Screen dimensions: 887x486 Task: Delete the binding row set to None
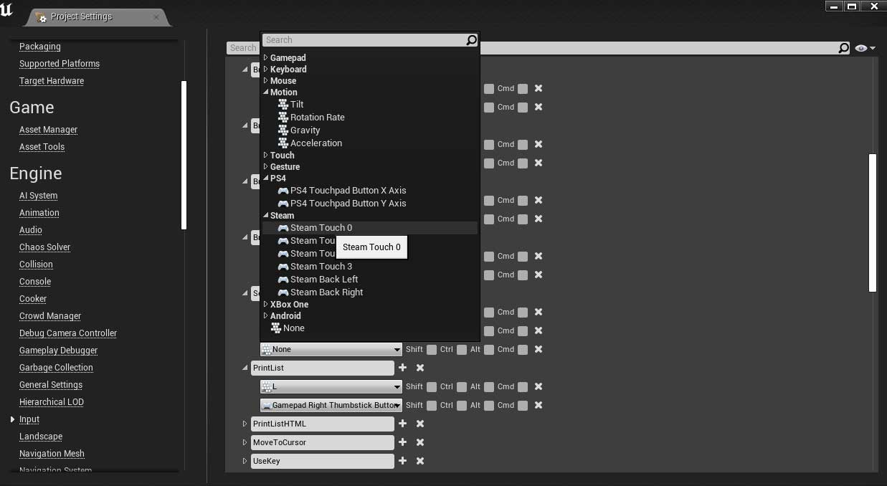(x=539, y=349)
